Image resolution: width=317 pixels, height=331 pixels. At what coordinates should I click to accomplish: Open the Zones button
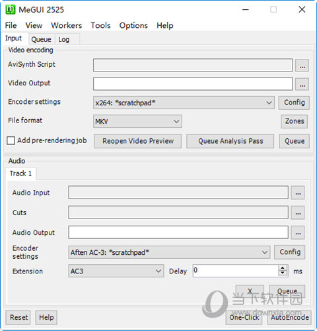(x=295, y=121)
